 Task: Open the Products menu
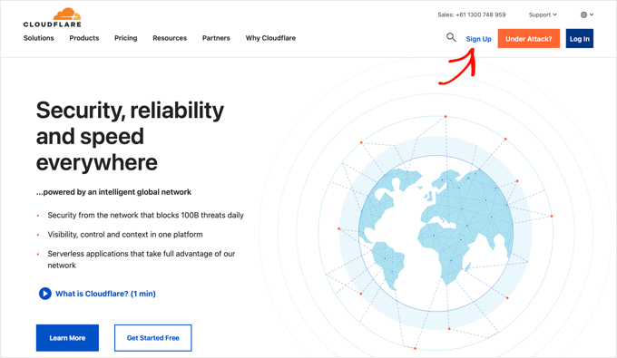coord(84,38)
